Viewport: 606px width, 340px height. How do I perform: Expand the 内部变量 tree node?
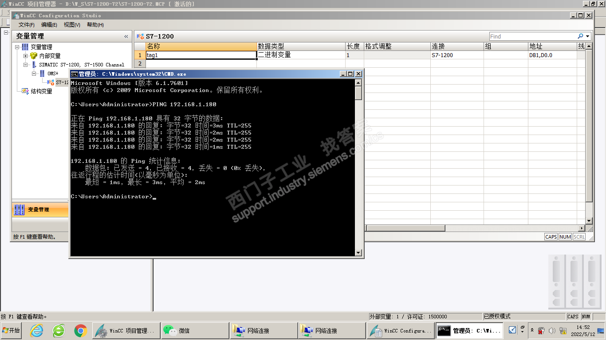coord(26,56)
